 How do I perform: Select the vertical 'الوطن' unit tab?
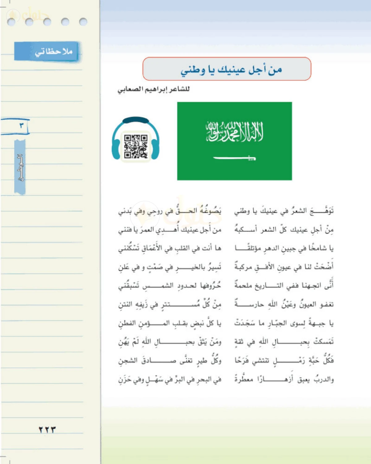(x=20, y=167)
